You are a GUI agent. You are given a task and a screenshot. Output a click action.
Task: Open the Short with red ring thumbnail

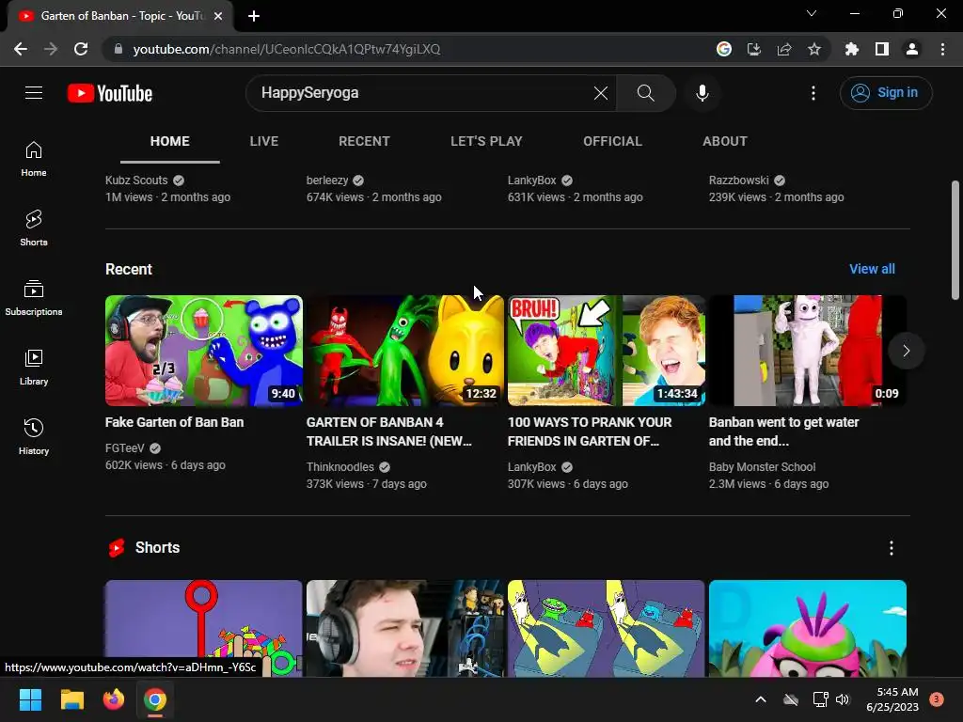click(x=204, y=628)
